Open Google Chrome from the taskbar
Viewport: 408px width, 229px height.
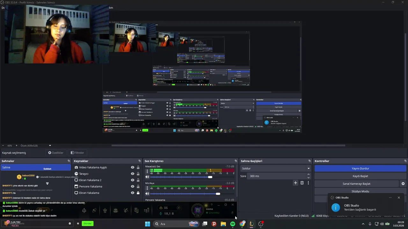[x=242, y=224]
